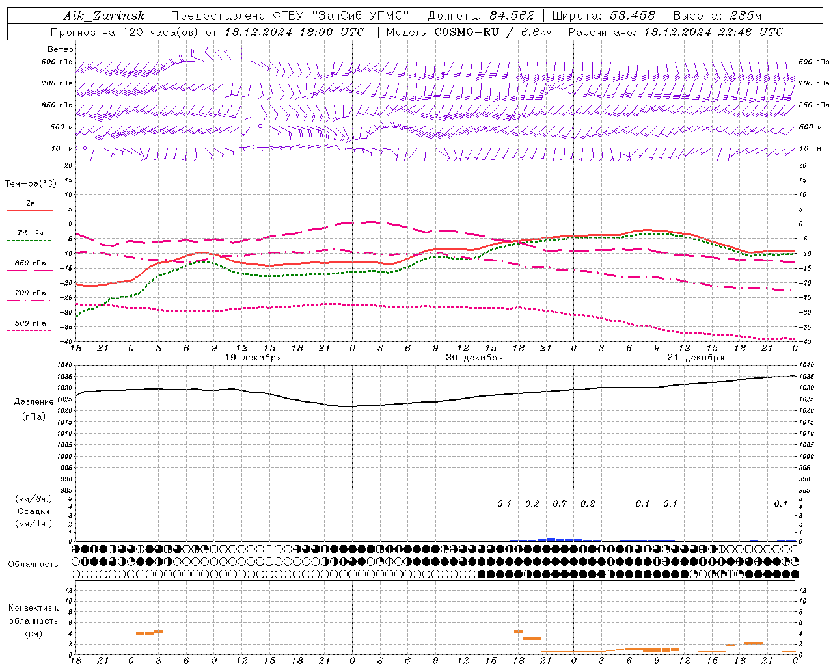833x666 pixels.
Task: Click the Модель COSMO-RU / 6.6км label
Action: tap(469, 32)
